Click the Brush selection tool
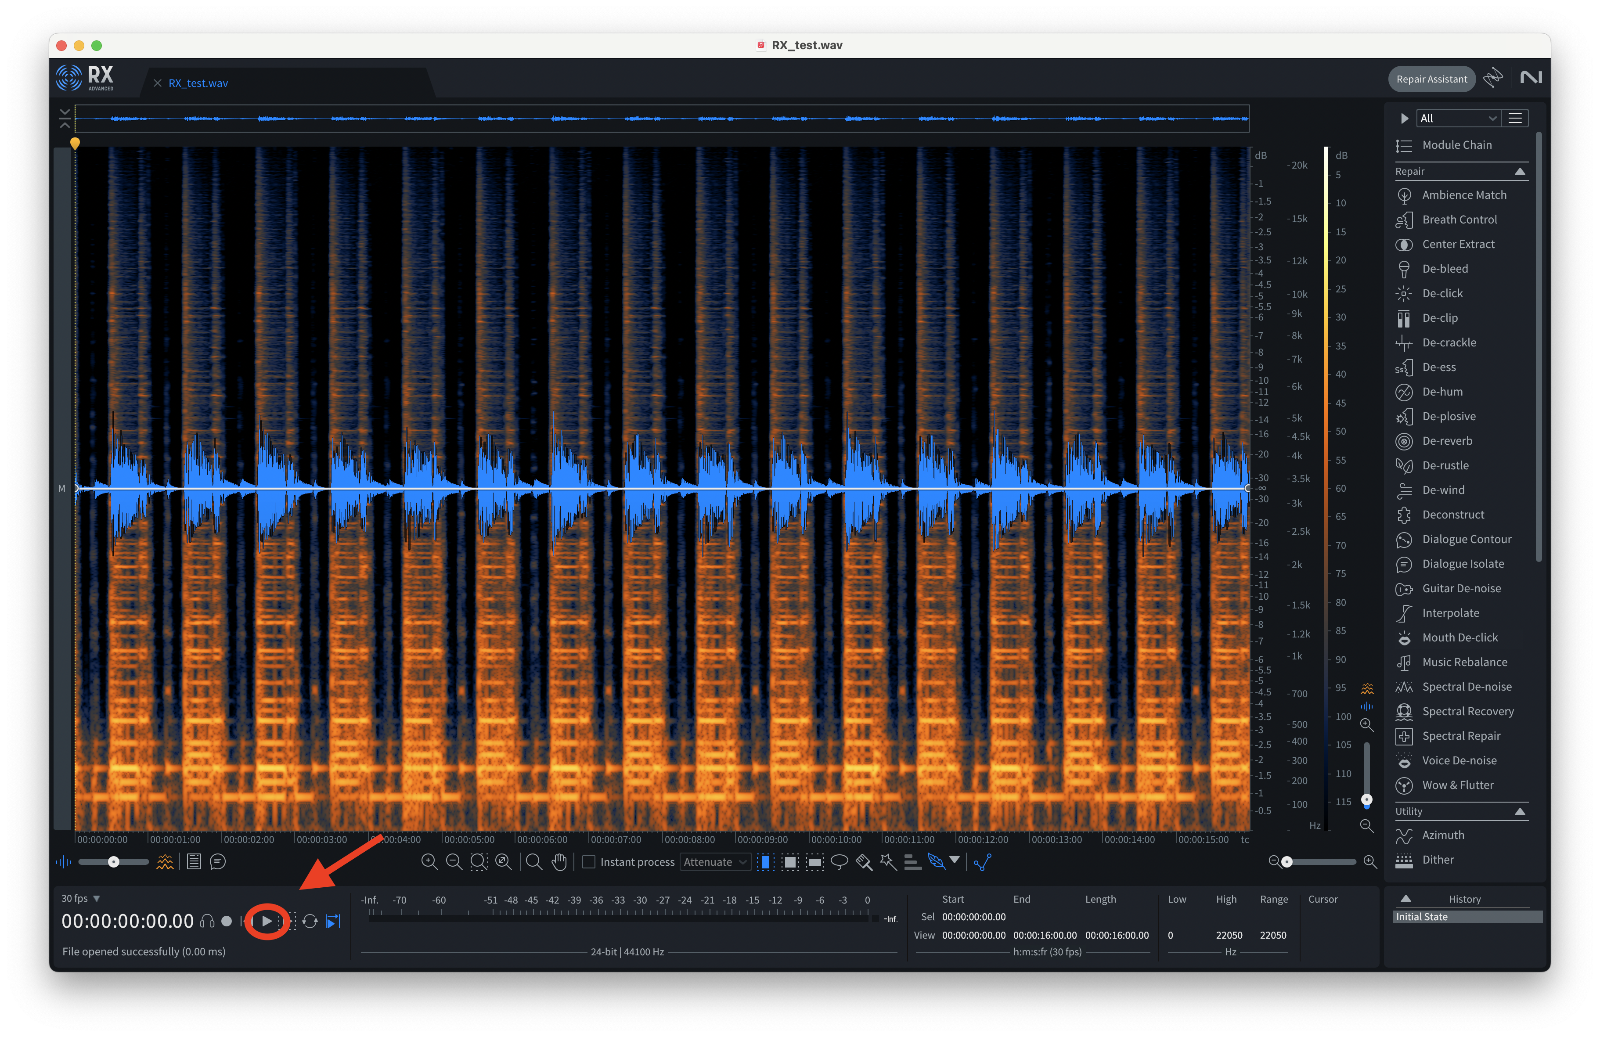The image size is (1600, 1037). pos(864,861)
